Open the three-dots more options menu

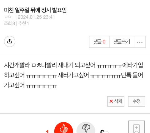(x=140, y=42)
